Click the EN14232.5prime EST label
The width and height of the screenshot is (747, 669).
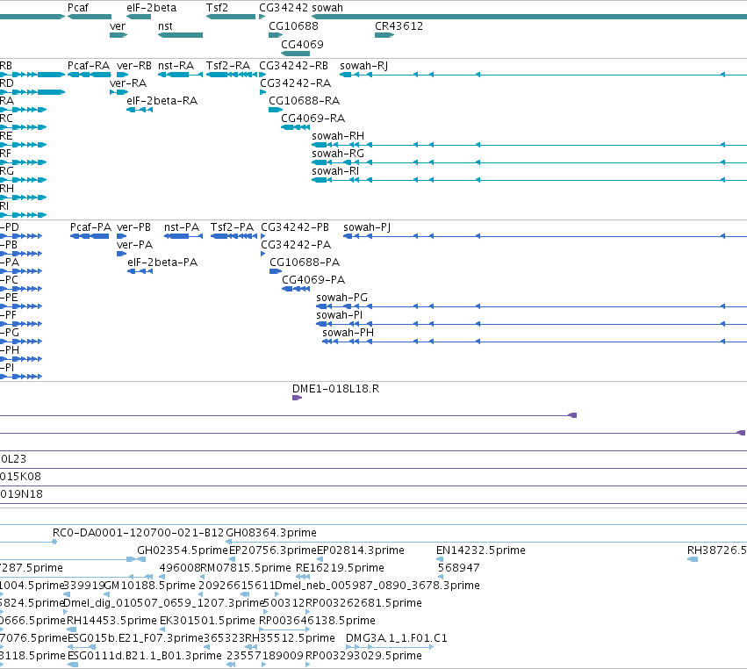pos(481,550)
